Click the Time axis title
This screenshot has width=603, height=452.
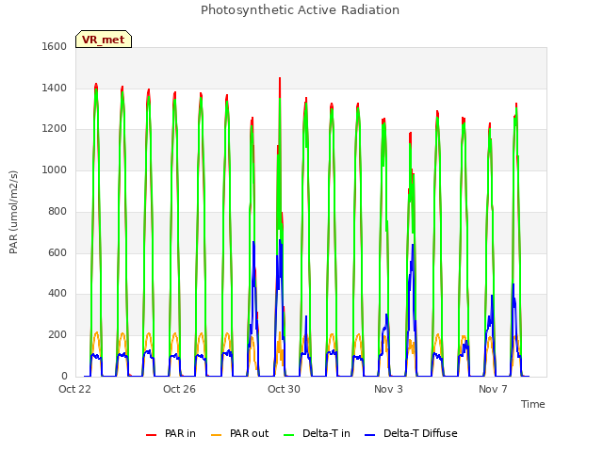tap(533, 404)
